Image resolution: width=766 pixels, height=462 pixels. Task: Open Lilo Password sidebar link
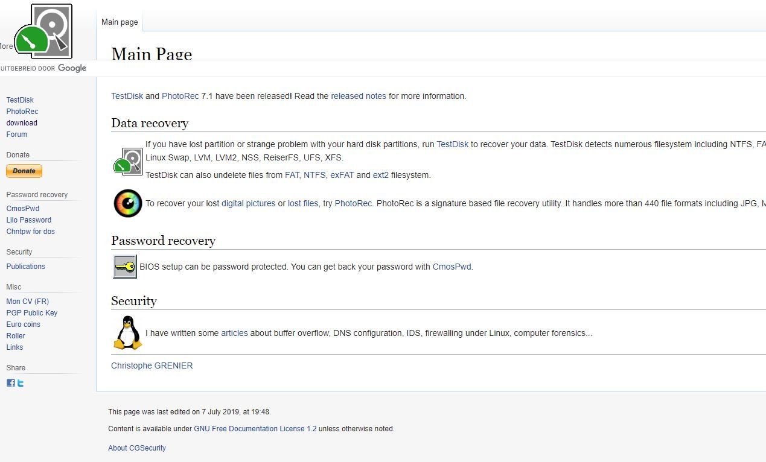29,220
